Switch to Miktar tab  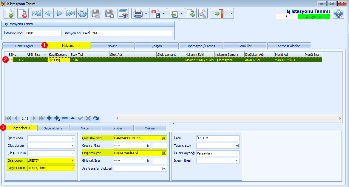click(x=85, y=128)
